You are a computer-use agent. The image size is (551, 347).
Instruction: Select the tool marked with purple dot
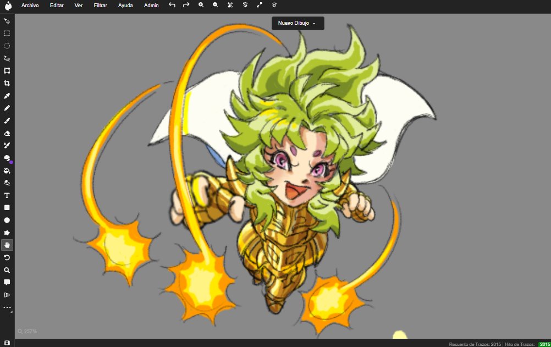point(7,158)
